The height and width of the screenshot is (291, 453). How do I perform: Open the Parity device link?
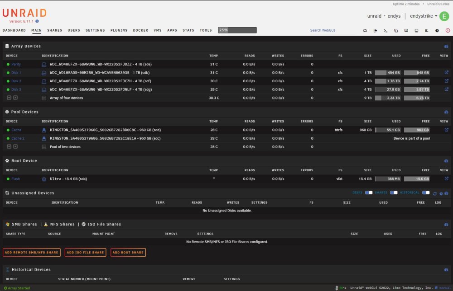[16, 64]
